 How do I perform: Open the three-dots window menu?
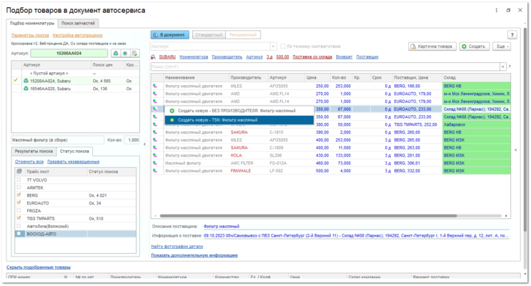[x=497, y=10]
